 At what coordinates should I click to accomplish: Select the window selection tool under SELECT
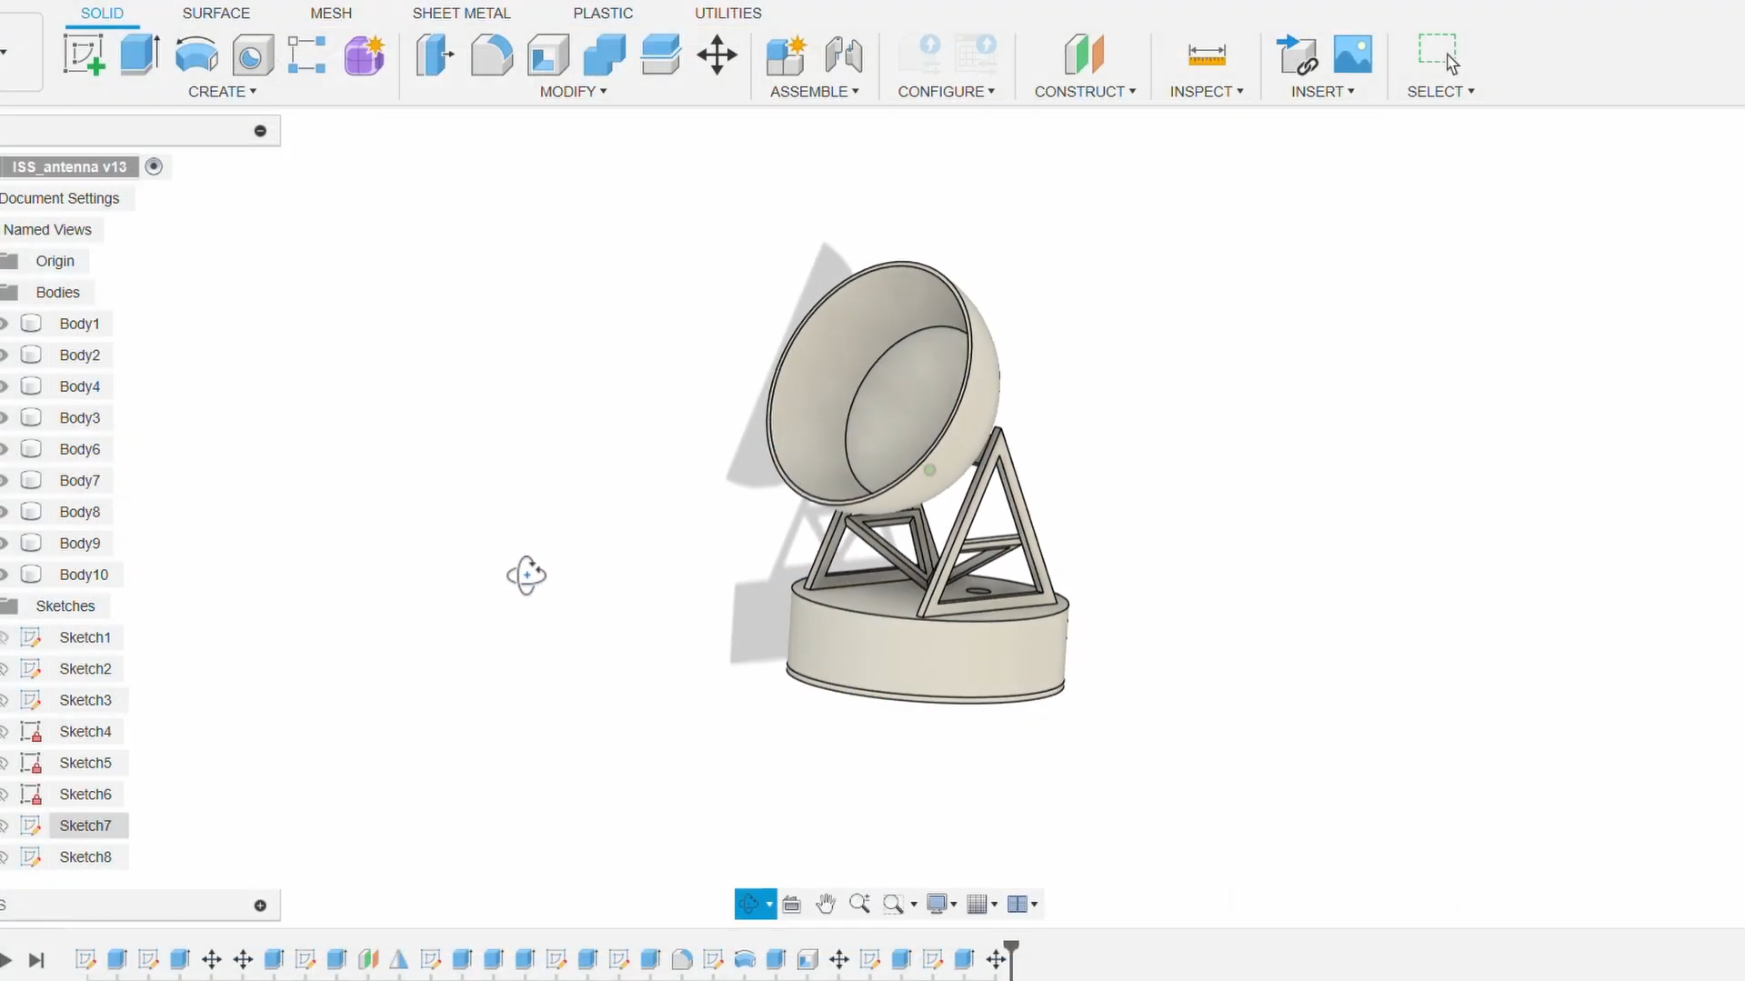pos(1439,50)
